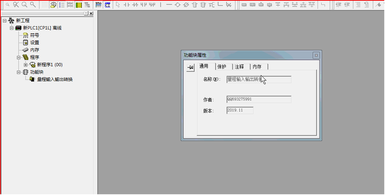The height and width of the screenshot is (195, 385).
Task: Select the pointer selection mode tool
Action: click(x=118, y=5)
